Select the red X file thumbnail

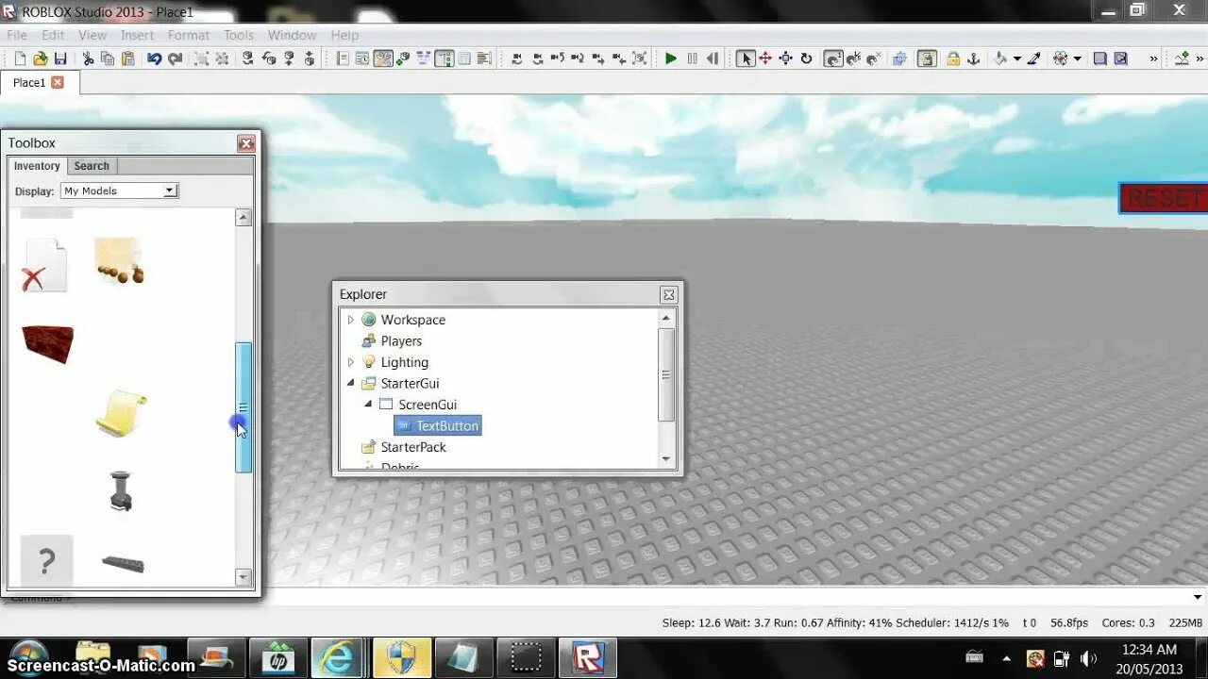tap(45, 265)
